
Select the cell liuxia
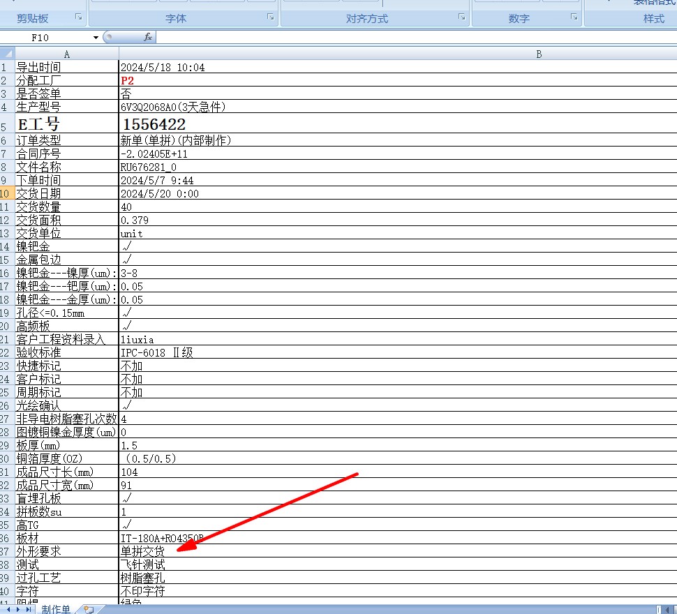pos(398,339)
